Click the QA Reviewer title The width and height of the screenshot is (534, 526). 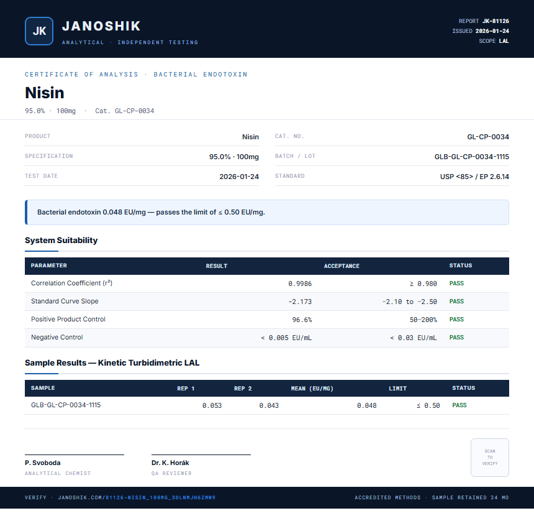pyautogui.click(x=171, y=473)
